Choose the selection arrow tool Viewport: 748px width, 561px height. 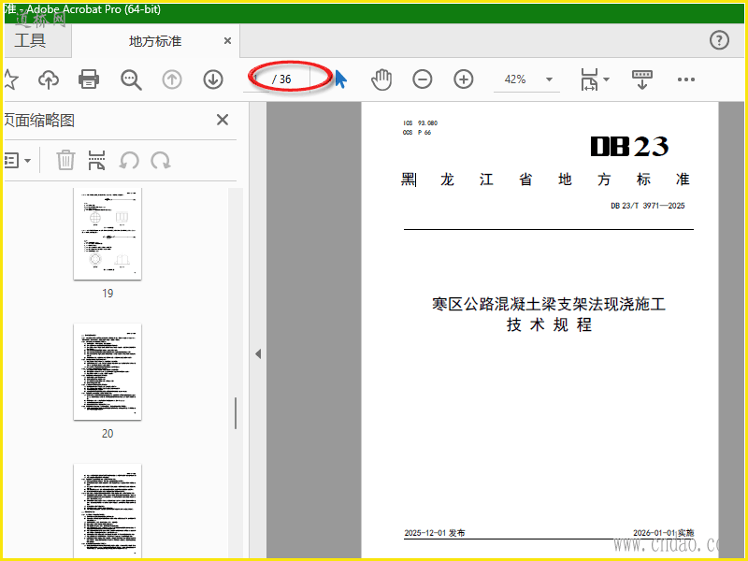(340, 79)
